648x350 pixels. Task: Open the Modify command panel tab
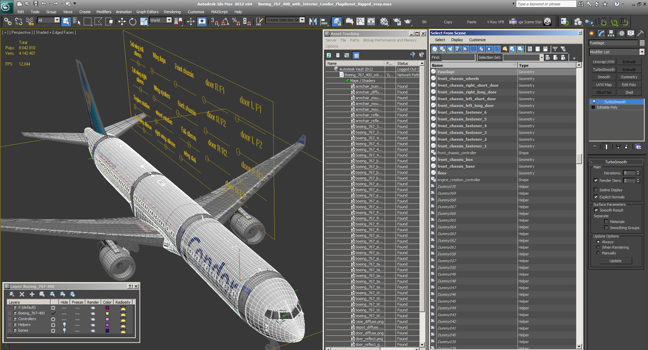602,33
